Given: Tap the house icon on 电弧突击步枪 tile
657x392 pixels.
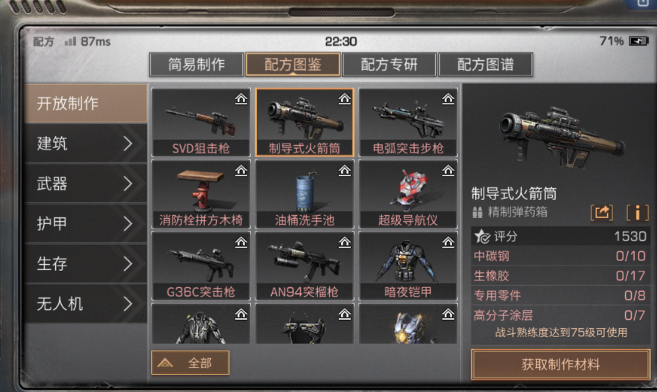Looking at the screenshot, I should pos(448,99).
